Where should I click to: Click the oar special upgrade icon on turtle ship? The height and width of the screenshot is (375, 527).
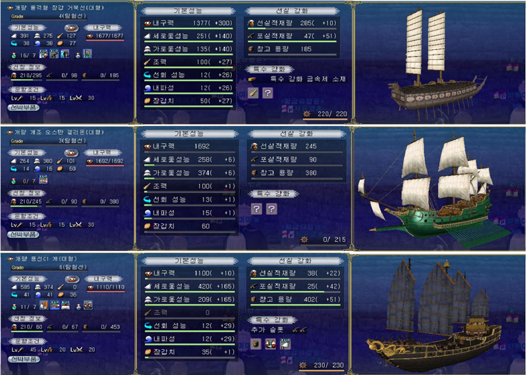[253, 93]
